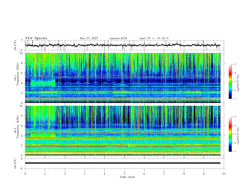Click the "station=ATH" header label
252x195 pixels.
point(118,38)
